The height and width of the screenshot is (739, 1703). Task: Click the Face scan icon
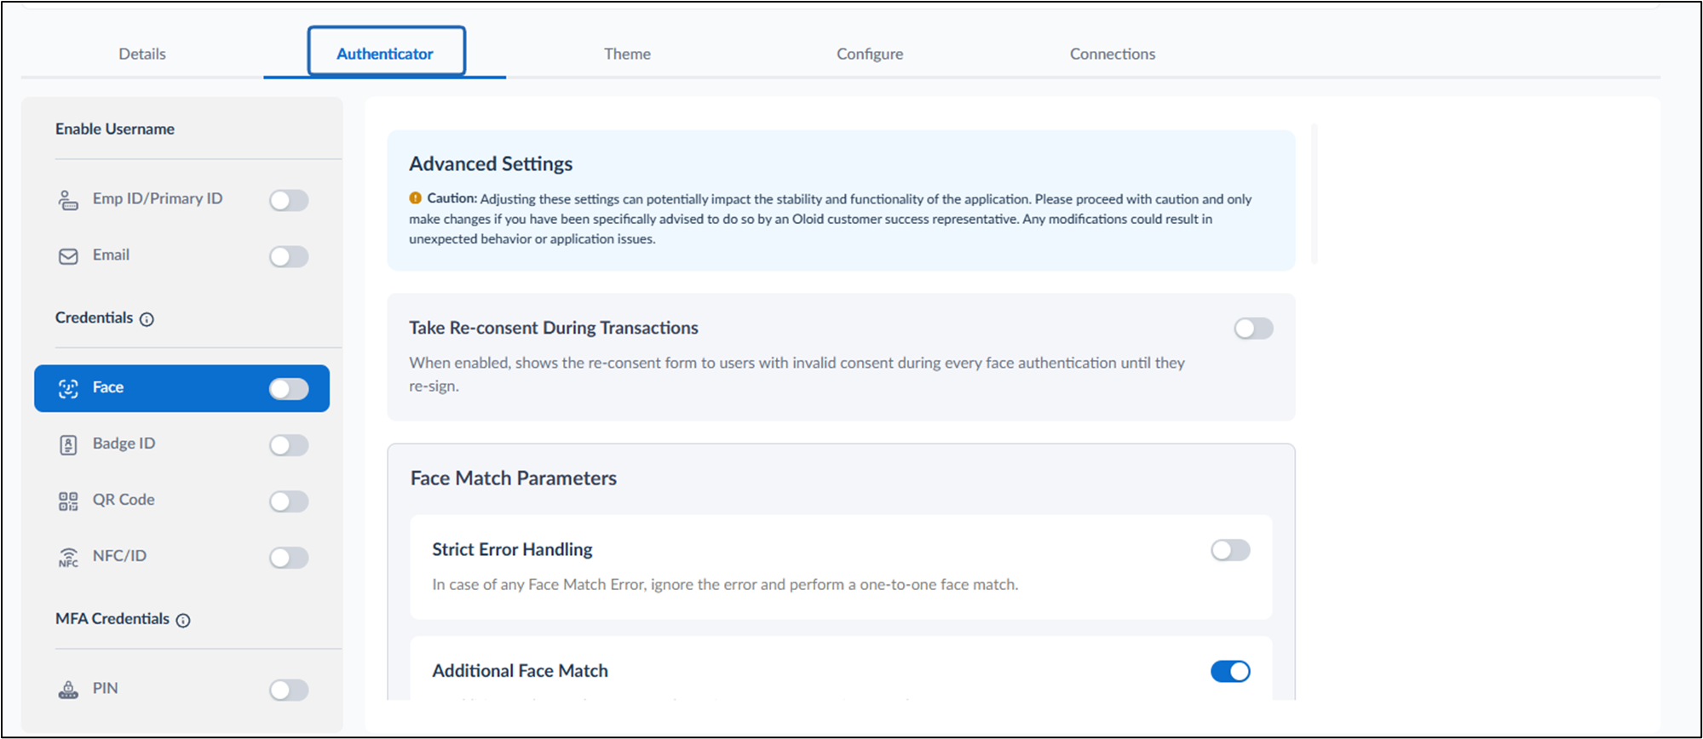click(x=68, y=389)
